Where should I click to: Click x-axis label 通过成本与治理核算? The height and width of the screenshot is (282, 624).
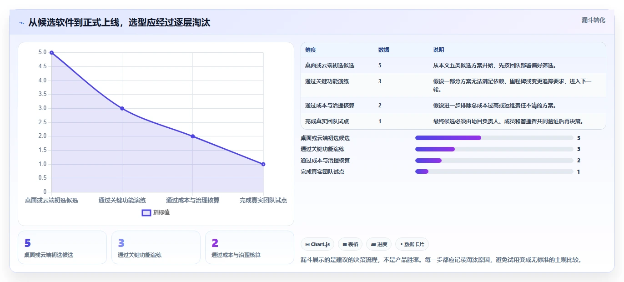pos(193,200)
